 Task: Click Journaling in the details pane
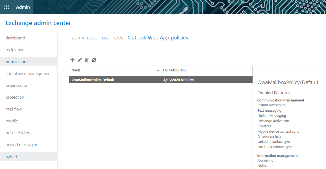pos(265,160)
